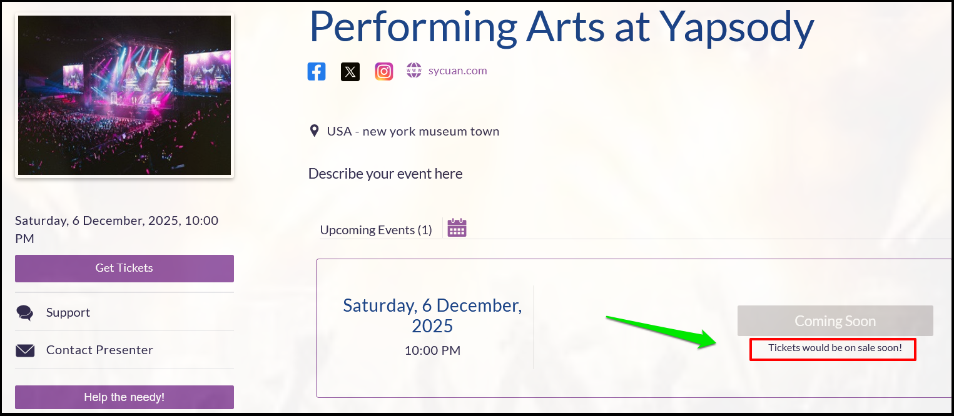954x416 pixels.
Task: Open the Facebook page icon
Action: coord(317,71)
